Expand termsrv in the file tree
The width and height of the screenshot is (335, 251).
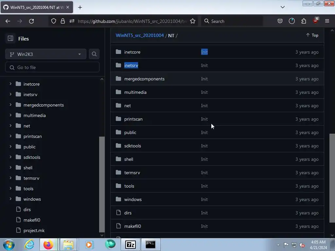(10, 178)
